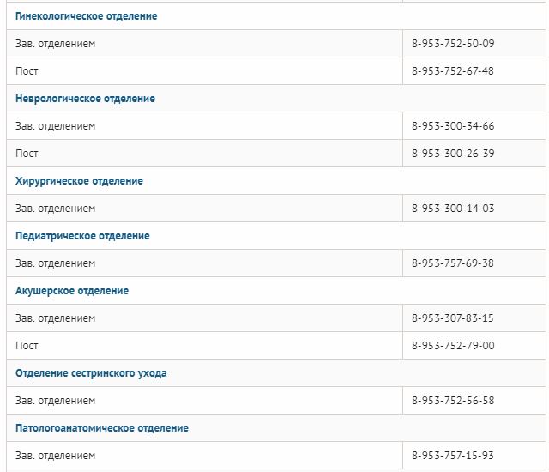The height and width of the screenshot is (472, 549).
Task: Select phone number 8-953-300-14-03
Action: coord(453,208)
